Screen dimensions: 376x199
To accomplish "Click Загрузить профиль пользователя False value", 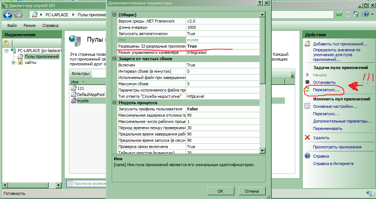I will pyautogui.click(x=223, y=109).
